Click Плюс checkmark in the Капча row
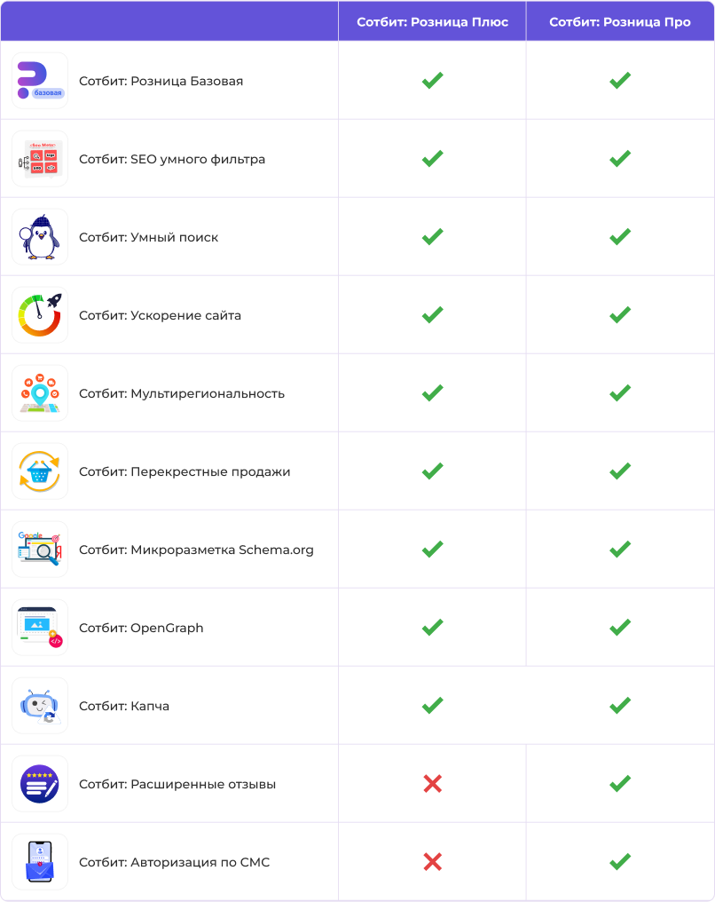 (x=432, y=705)
